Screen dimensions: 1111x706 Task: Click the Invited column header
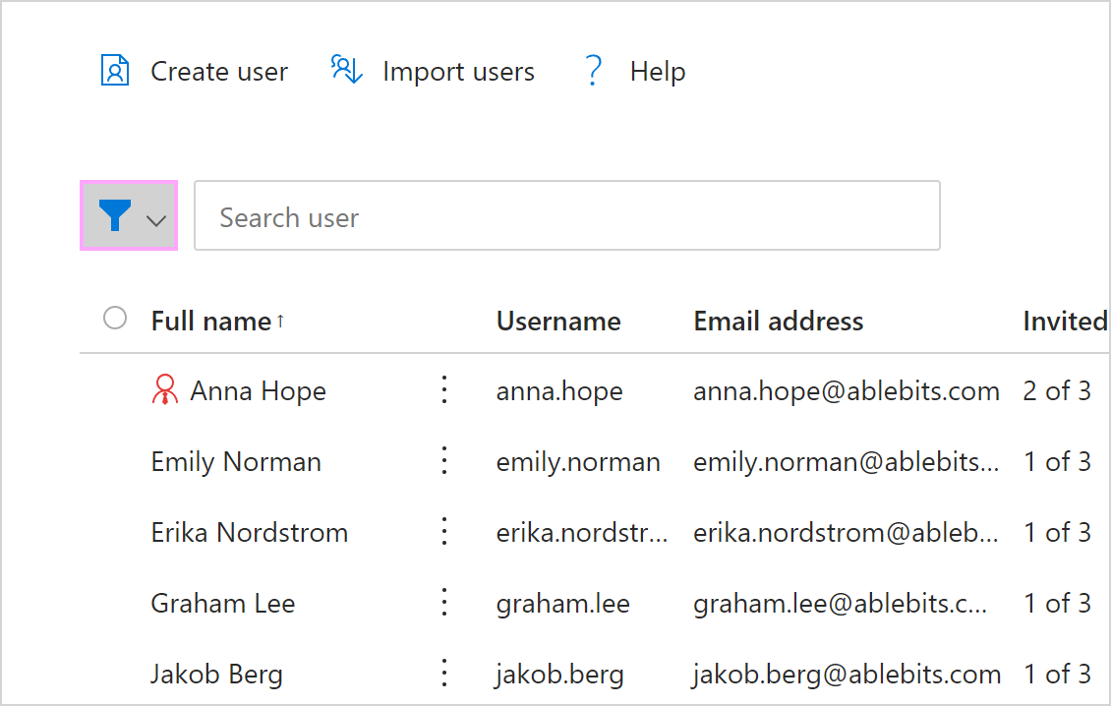click(1065, 322)
